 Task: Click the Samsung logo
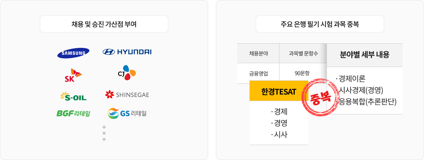point(73,53)
